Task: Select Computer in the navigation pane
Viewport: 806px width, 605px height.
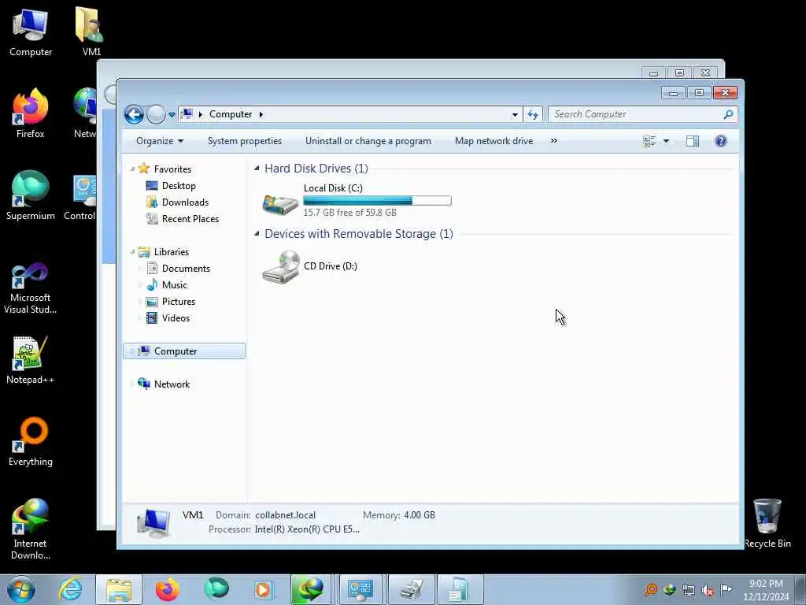Action: [x=184, y=351]
